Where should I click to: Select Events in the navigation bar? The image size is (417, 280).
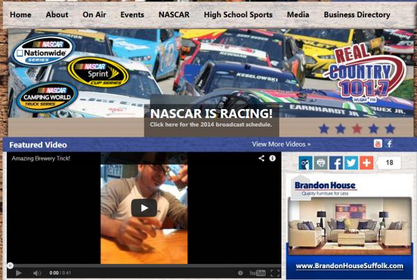(132, 15)
